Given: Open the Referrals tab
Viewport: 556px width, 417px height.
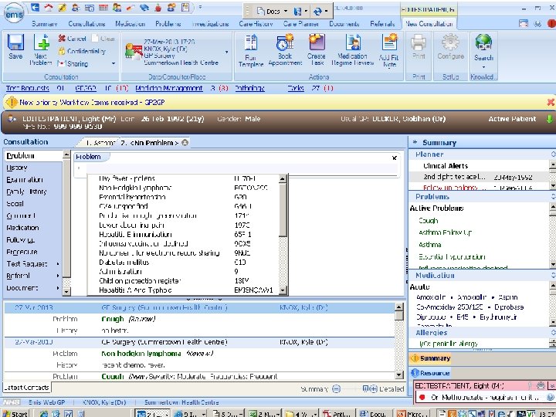Looking at the screenshot, I should [x=382, y=24].
